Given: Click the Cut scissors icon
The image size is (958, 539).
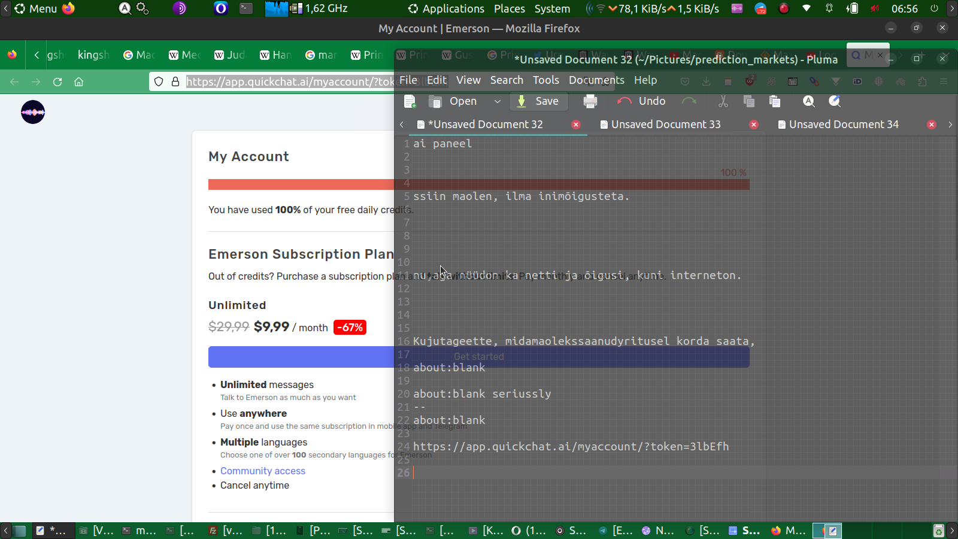Looking at the screenshot, I should point(723,102).
